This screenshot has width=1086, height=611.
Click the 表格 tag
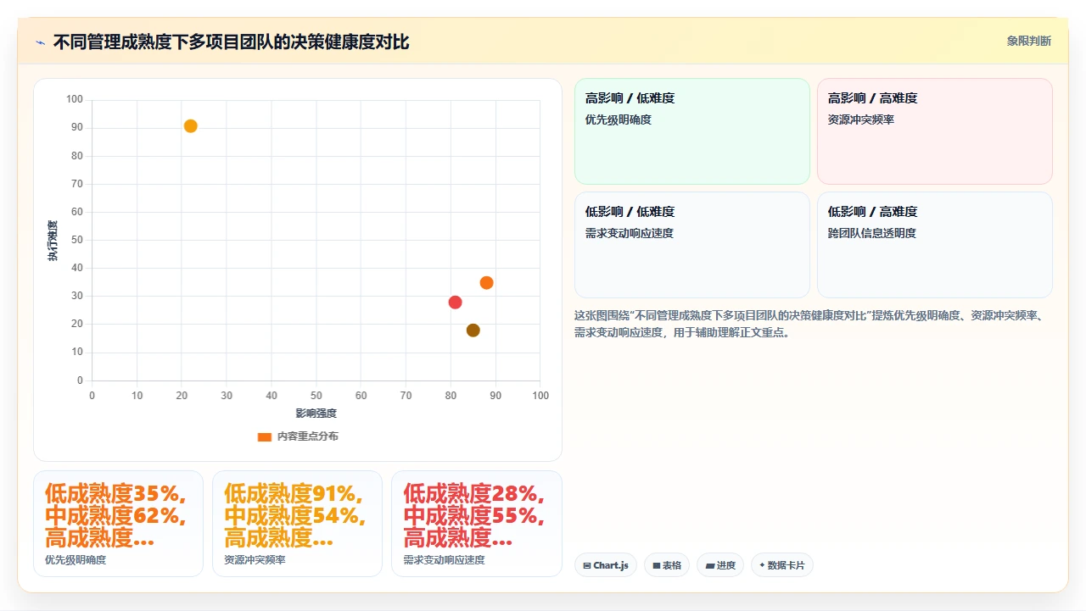(x=667, y=565)
